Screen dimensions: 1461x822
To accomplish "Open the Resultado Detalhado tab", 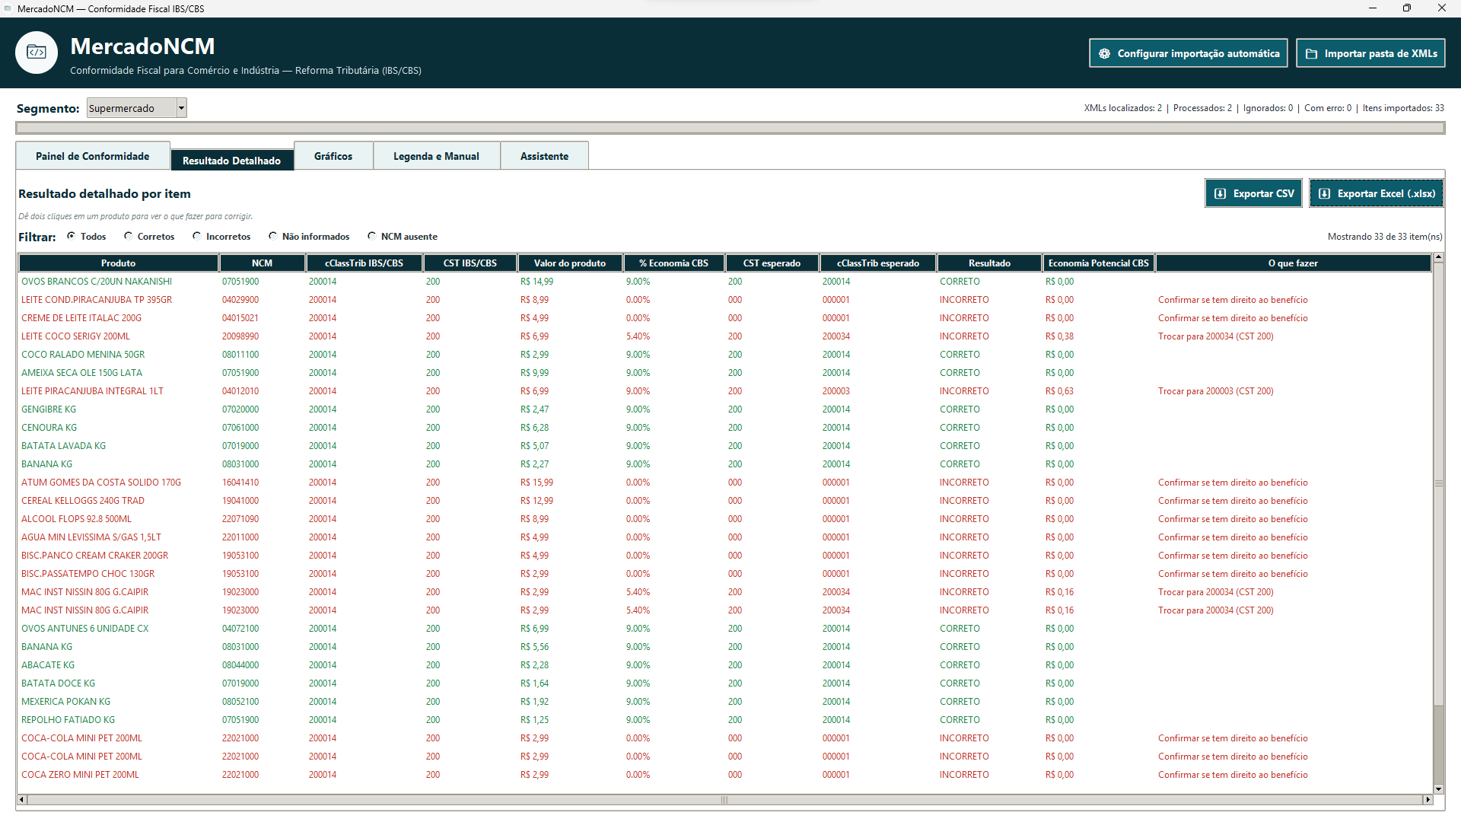I will point(232,160).
